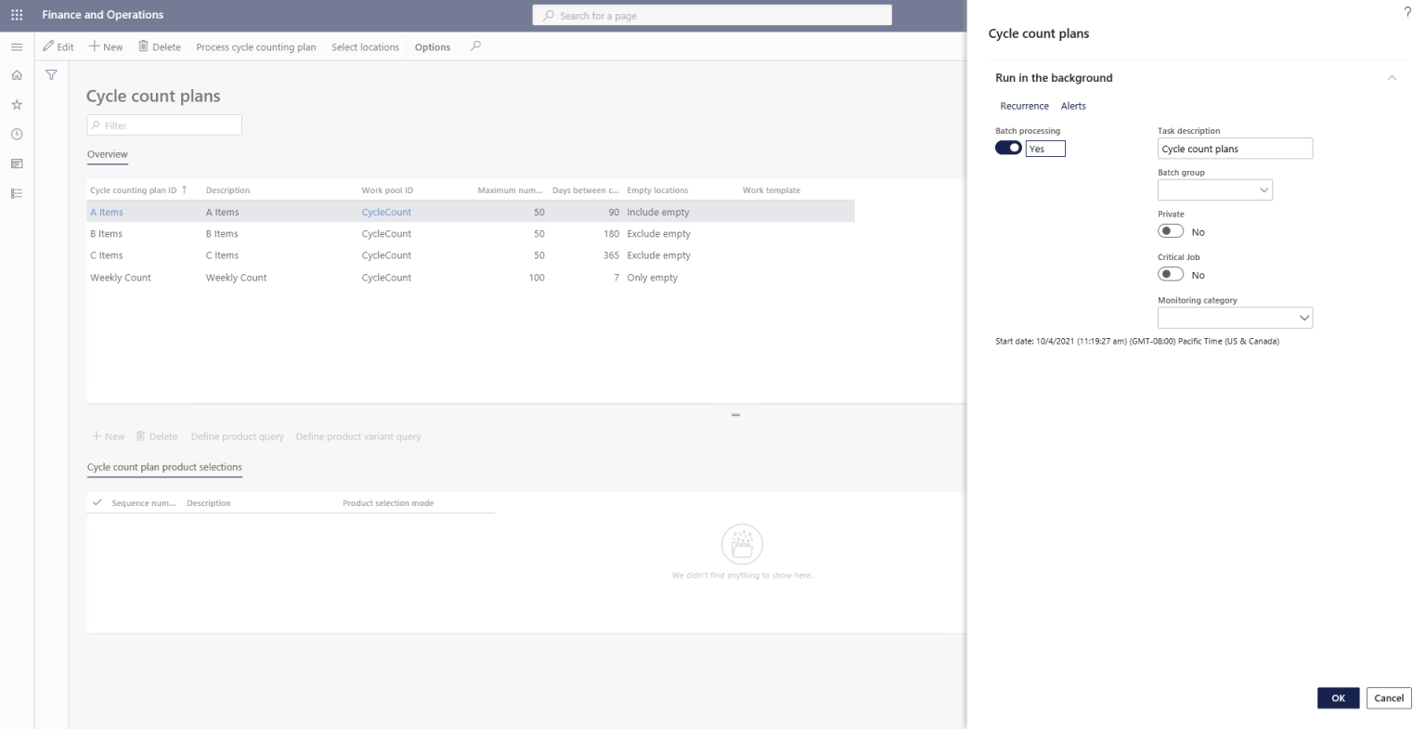Disable Batch processing toggle

point(1007,147)
